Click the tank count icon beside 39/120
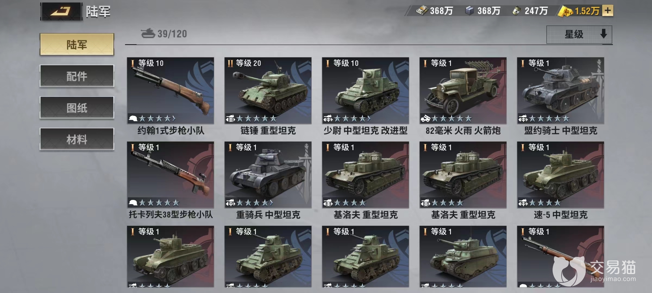The height and width of the screenshot is (293, 652). 148,33
